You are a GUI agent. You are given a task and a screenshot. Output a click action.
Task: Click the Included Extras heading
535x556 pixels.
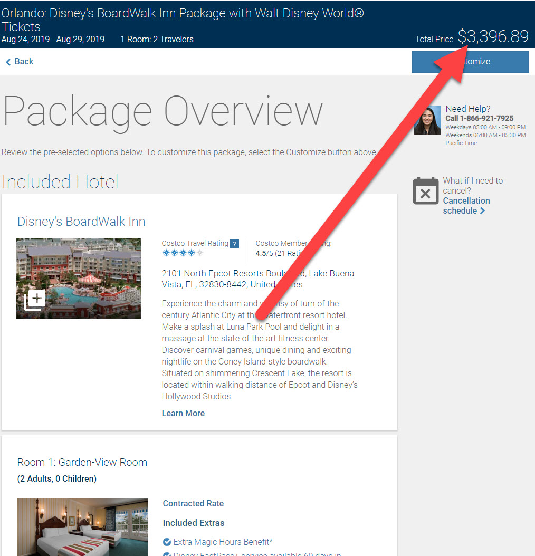(x=193, y=523)
